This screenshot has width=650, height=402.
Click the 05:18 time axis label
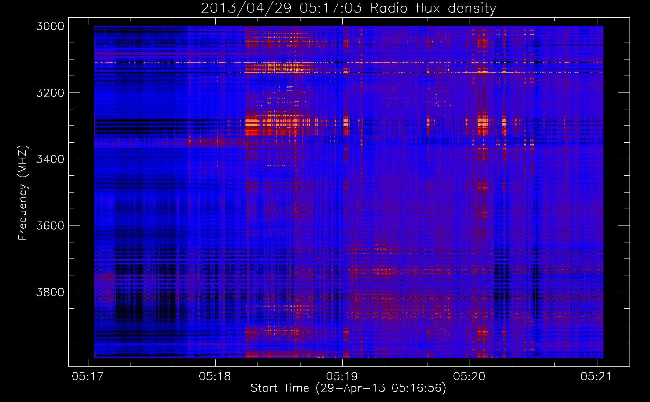click(x=215, y=376)
